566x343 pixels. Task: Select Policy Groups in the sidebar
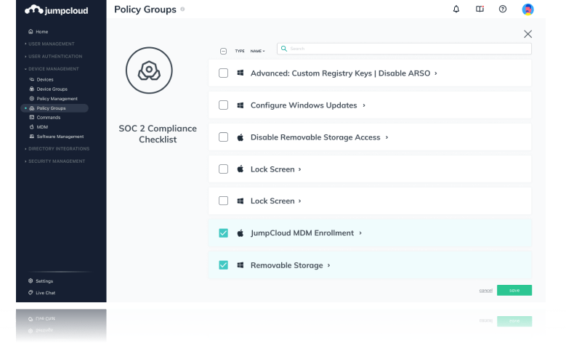54,108
